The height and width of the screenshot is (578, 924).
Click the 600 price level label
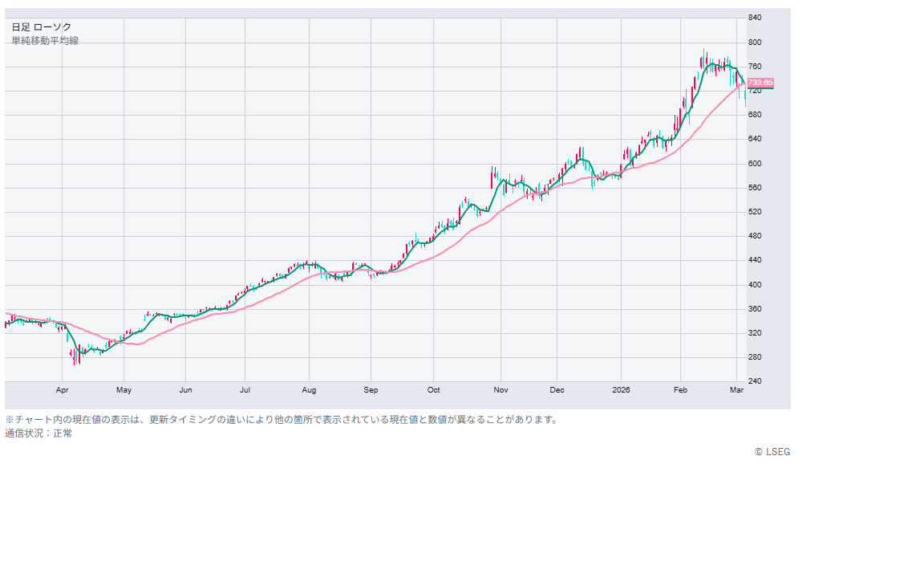click(755, 164)
